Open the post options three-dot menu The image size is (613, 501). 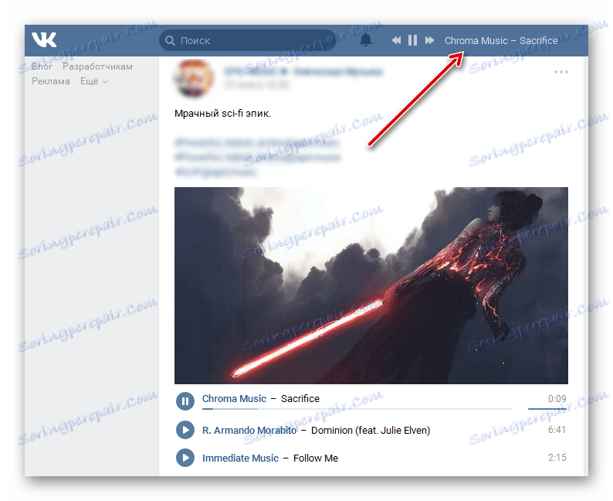(561, 72)
